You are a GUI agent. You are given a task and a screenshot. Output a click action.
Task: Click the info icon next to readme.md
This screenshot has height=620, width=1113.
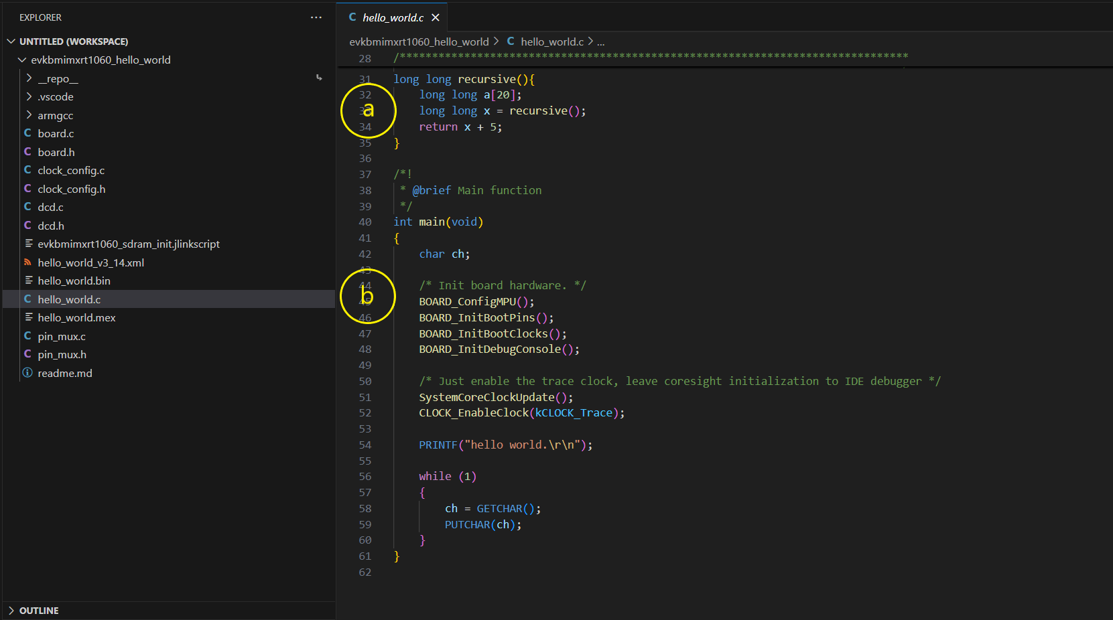click(x=27, y=373)
